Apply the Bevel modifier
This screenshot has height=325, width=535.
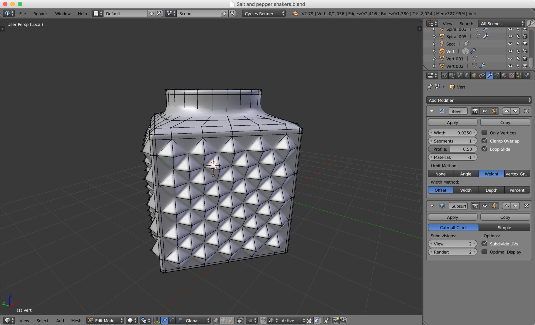(452, 122)
